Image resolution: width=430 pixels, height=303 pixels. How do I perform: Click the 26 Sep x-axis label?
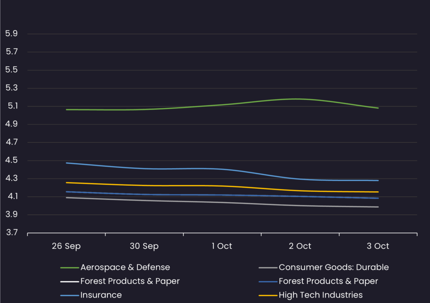(x=66, y=246)
